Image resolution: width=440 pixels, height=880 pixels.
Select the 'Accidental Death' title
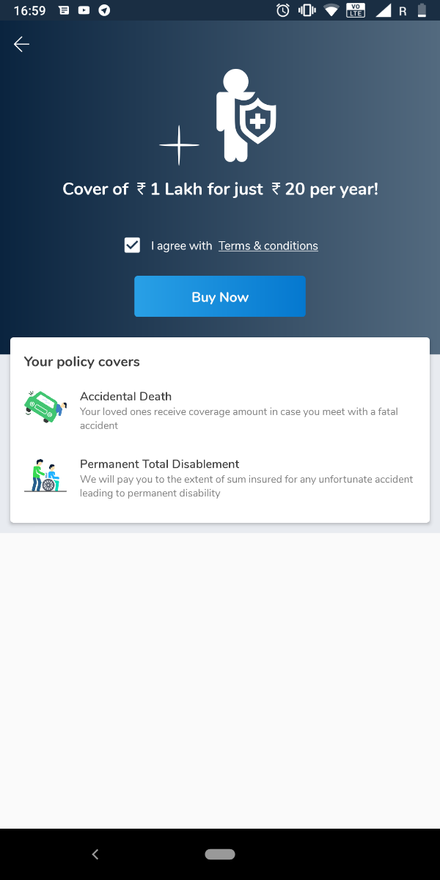point(126,397)
